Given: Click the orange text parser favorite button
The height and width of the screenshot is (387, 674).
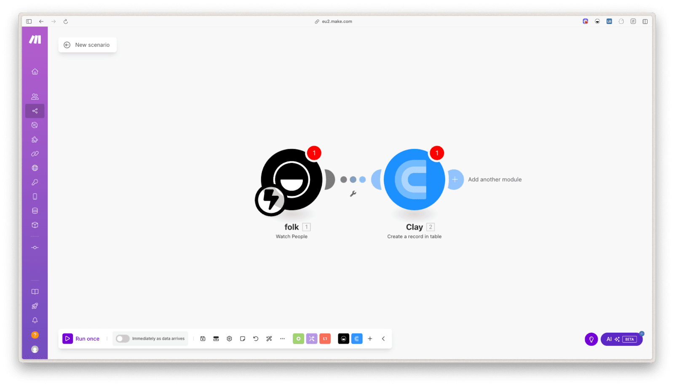Looking at the screenshot, I should point(325,339).
